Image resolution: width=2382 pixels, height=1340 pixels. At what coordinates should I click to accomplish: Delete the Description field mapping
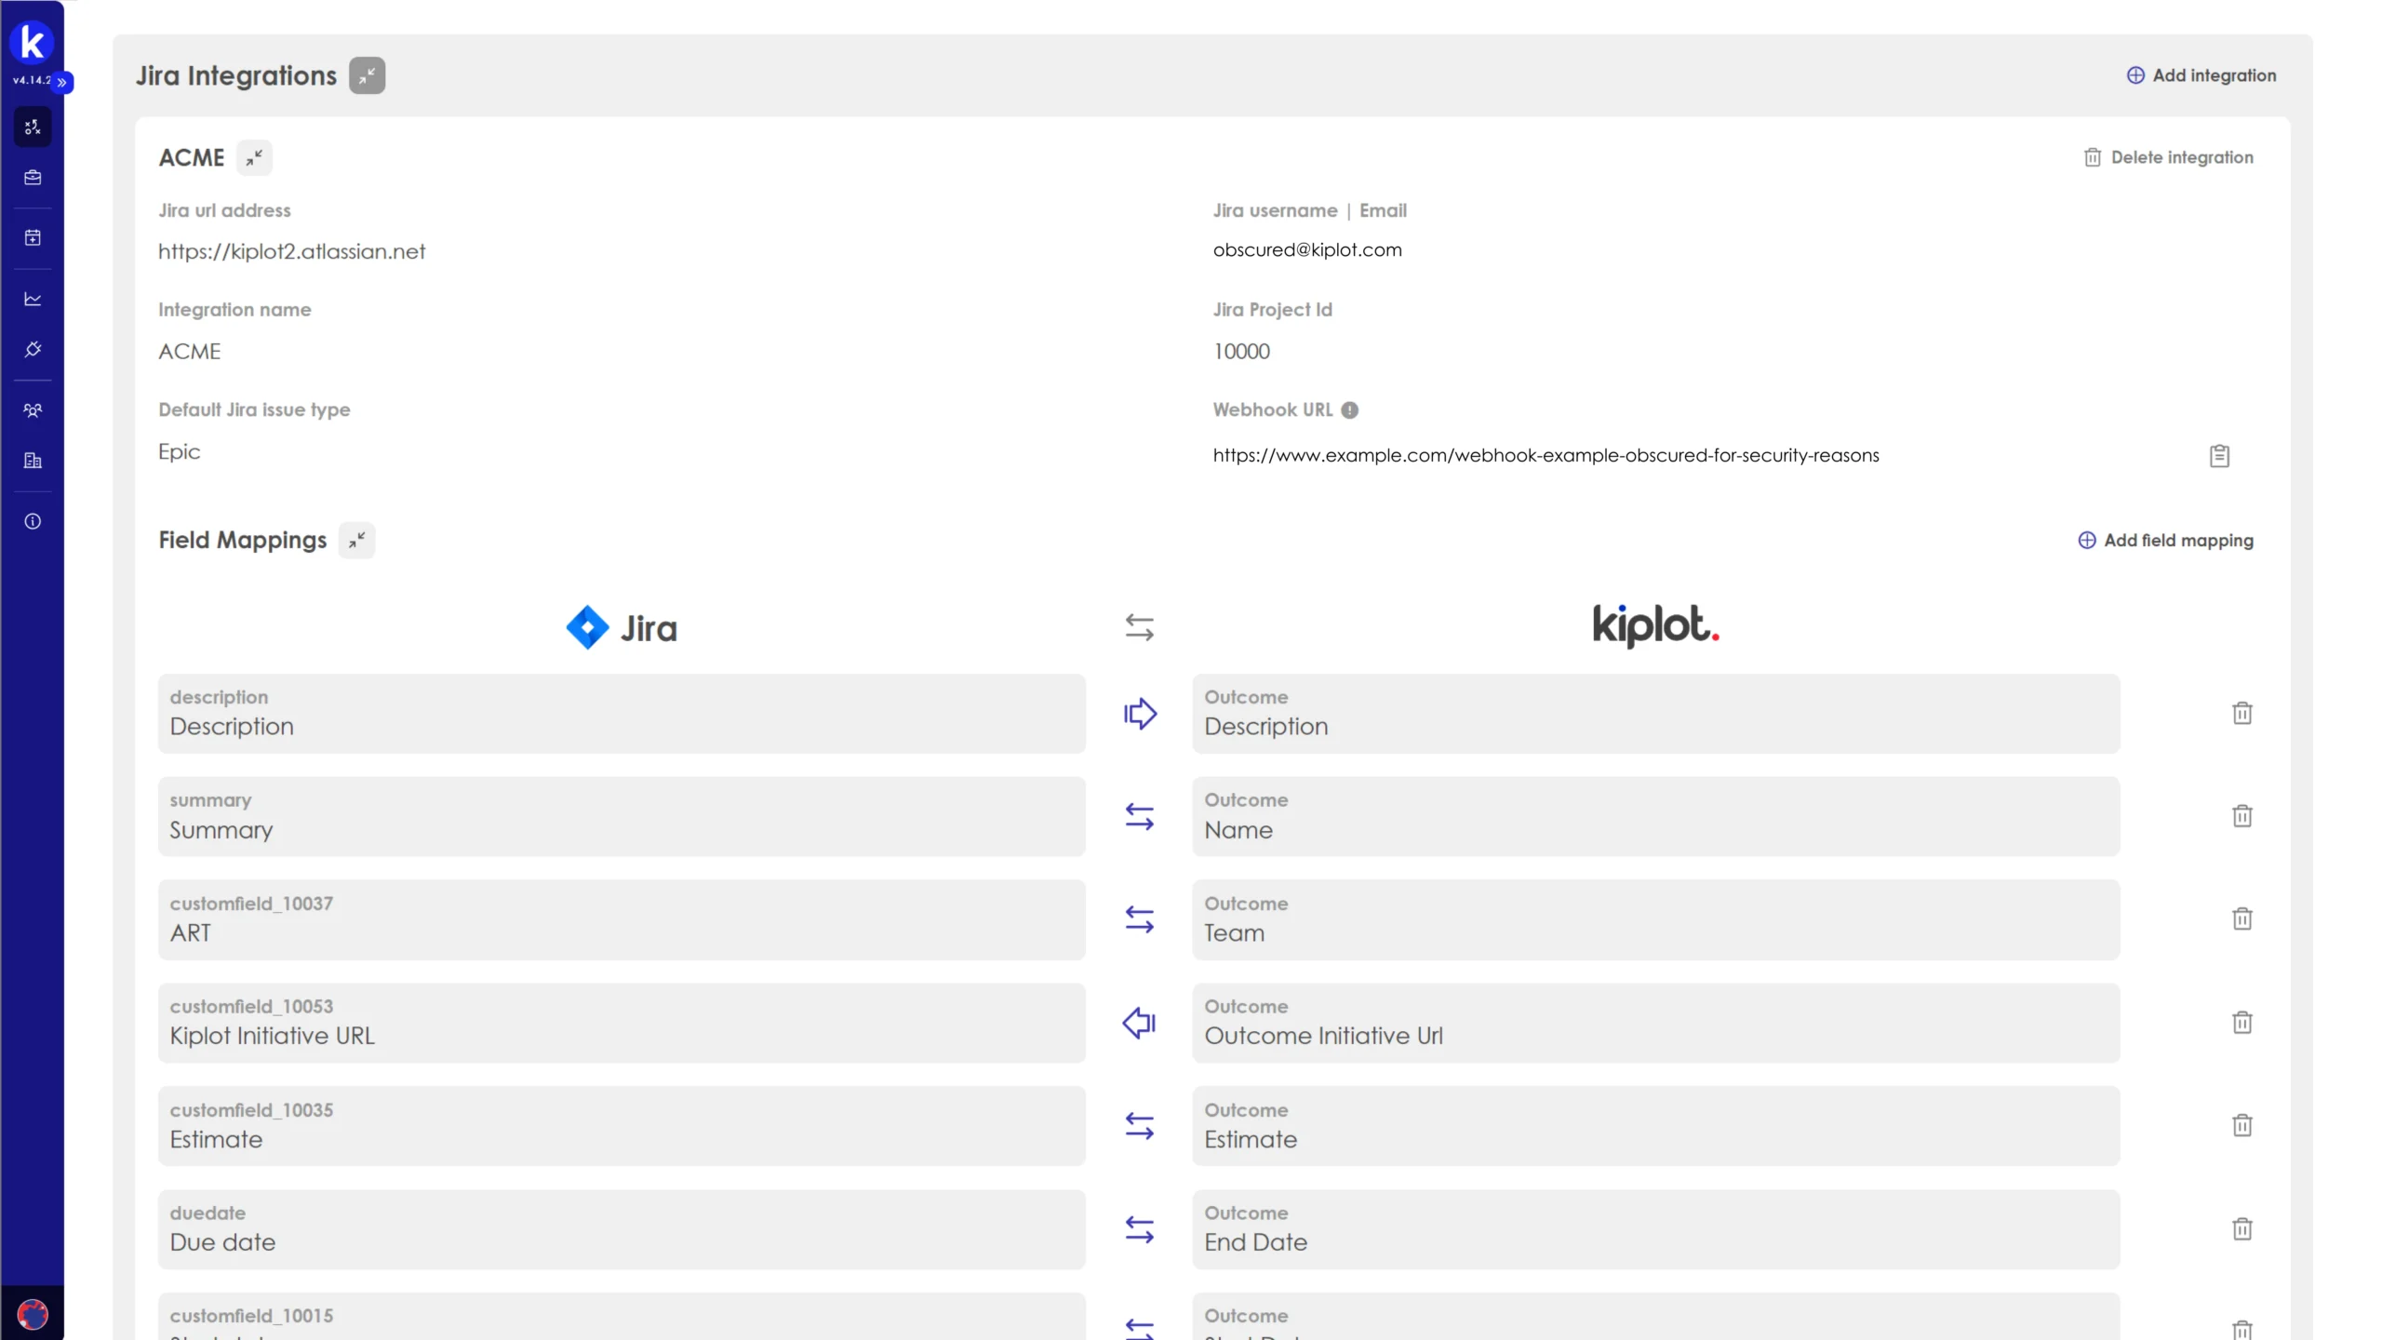click(2242, 714)
